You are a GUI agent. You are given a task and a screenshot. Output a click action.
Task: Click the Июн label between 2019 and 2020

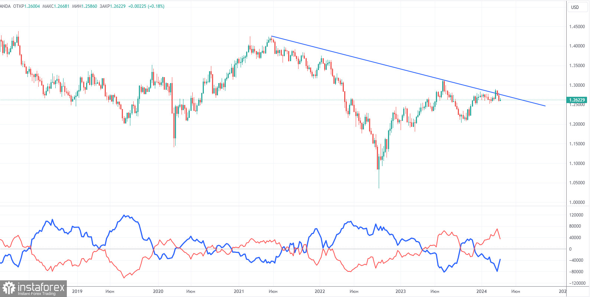click(110, 291)
